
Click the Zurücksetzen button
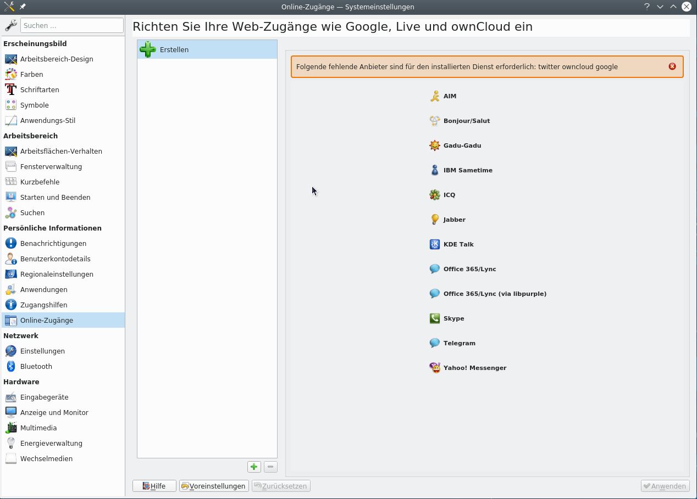tap(281, 486)
